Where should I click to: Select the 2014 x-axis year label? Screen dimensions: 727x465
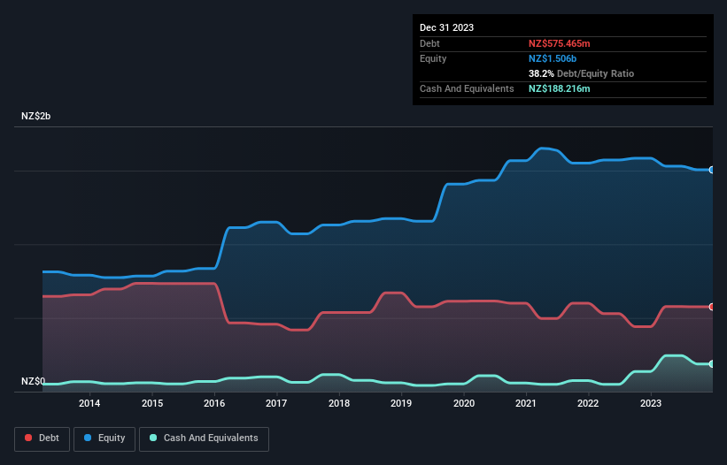89,404
